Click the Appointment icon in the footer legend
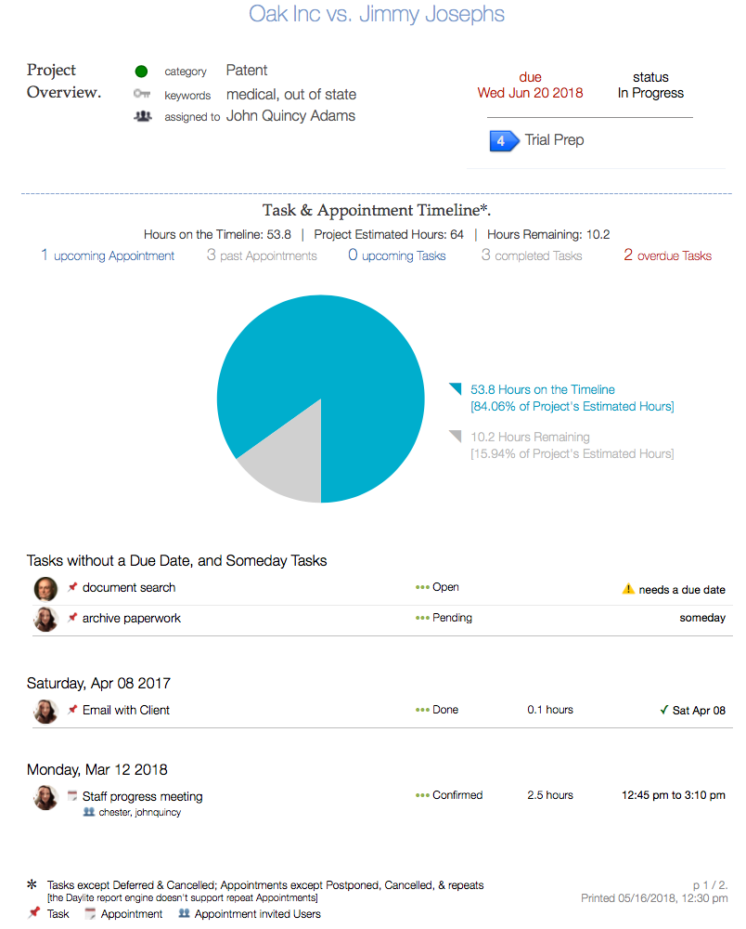746x929 pixels. coord(90,913)
